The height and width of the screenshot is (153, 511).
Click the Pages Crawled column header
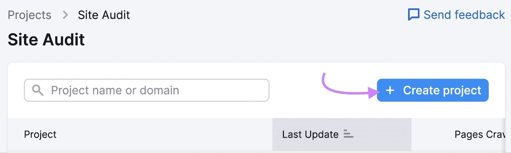(479, 134)
